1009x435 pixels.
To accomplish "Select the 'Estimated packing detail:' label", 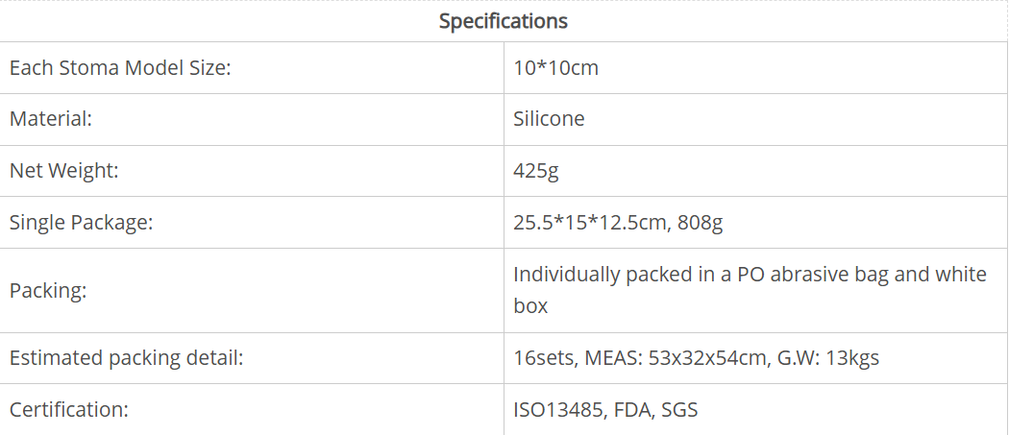I will tap(126, 358).
